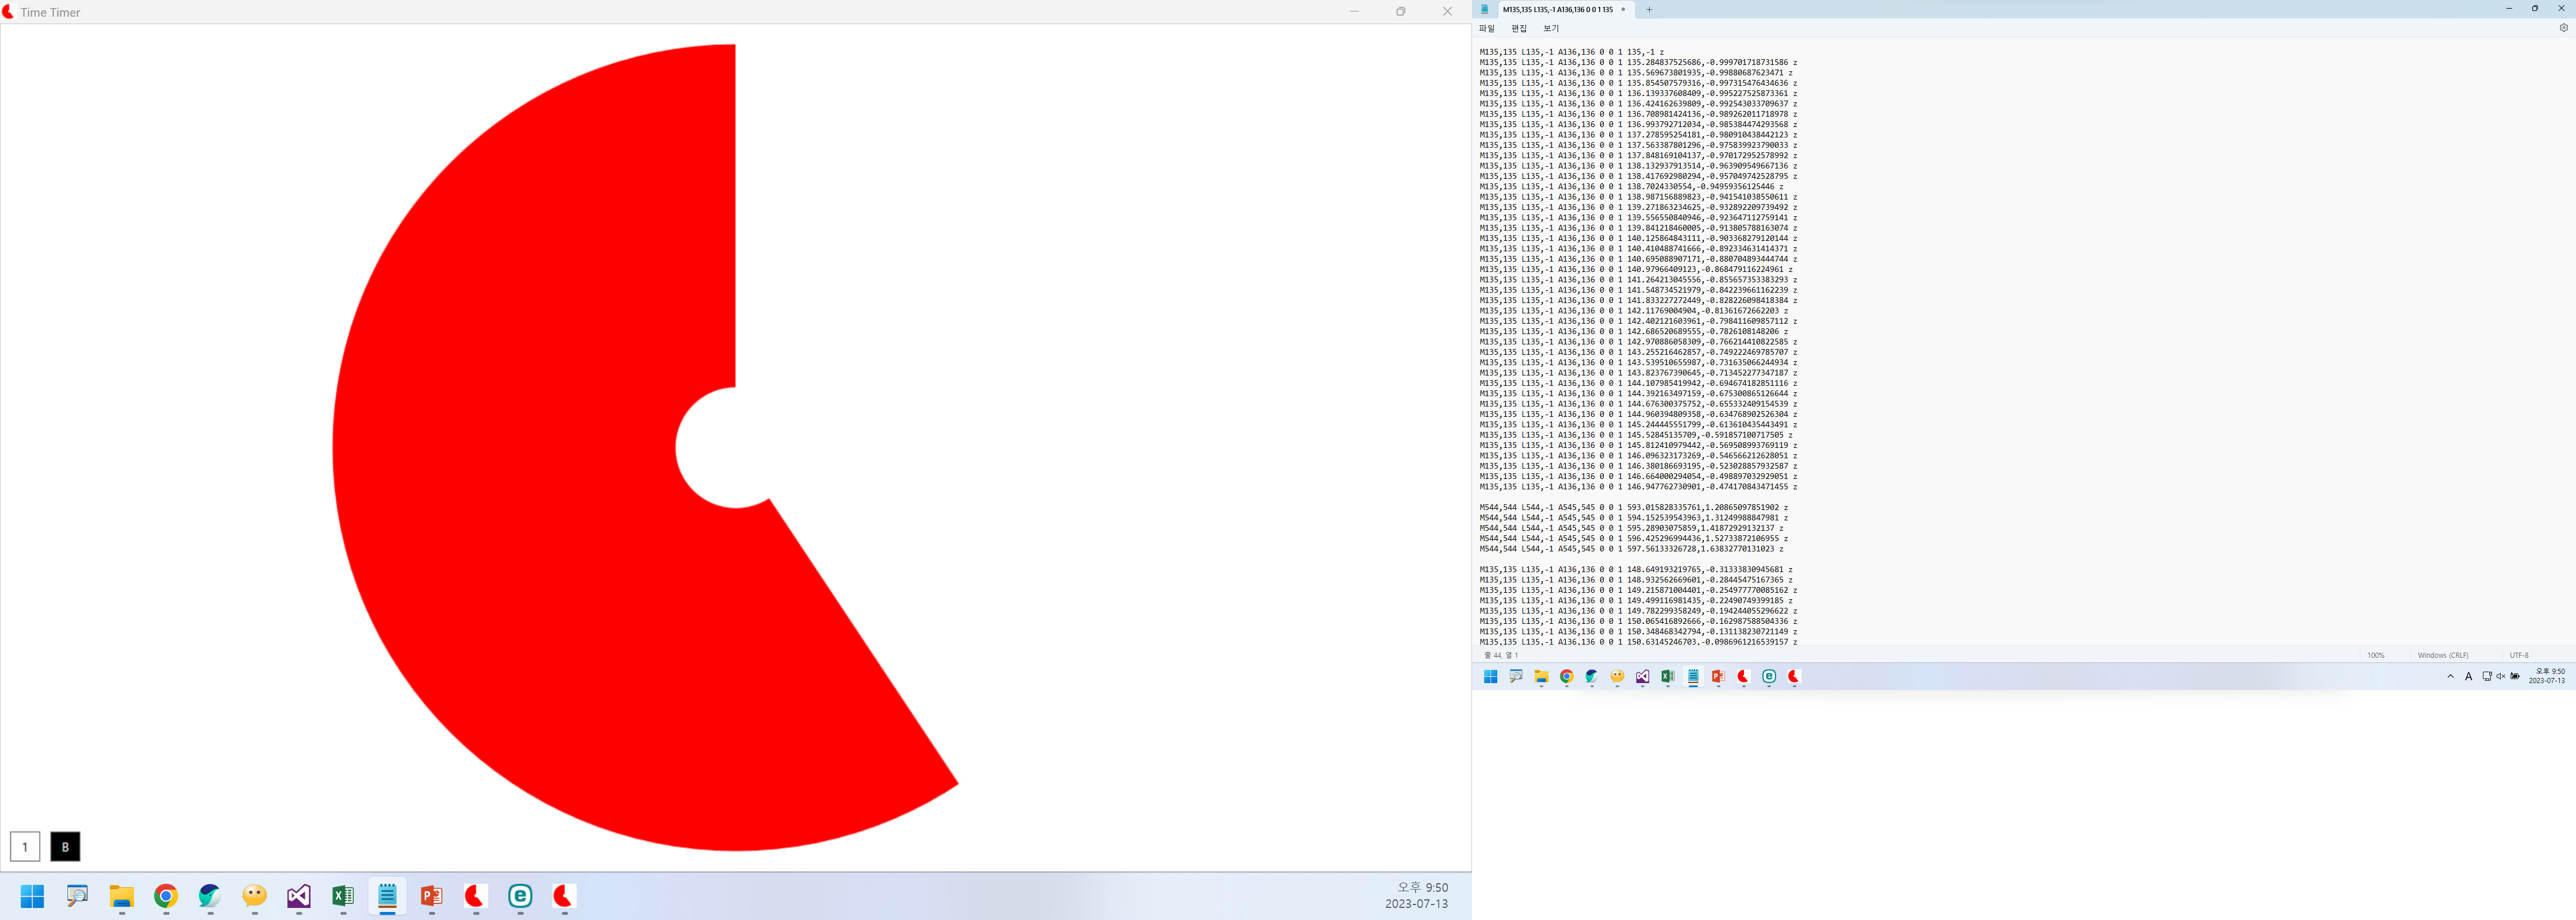The height and width of the screenshot is (920, 2576).
Task: Open Visual Studio in the large left taskbar
Action: pos(298,896)
